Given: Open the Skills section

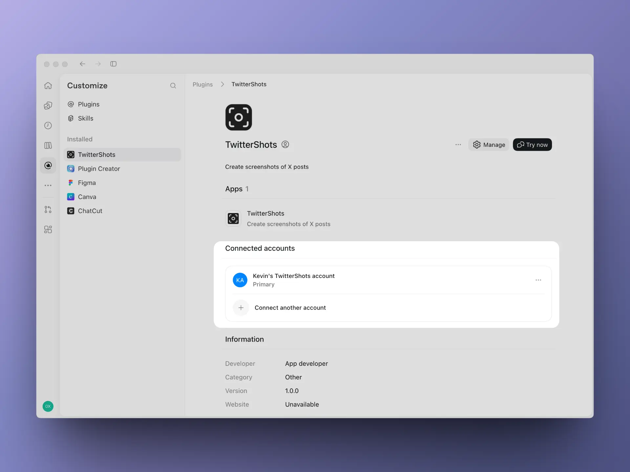Looking at the screenshot, I should (122, 118).
